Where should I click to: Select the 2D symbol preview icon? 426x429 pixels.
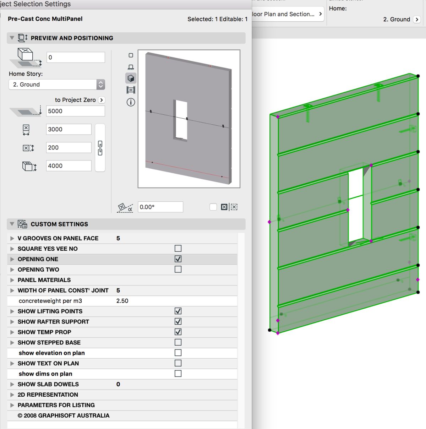[131, 55]
